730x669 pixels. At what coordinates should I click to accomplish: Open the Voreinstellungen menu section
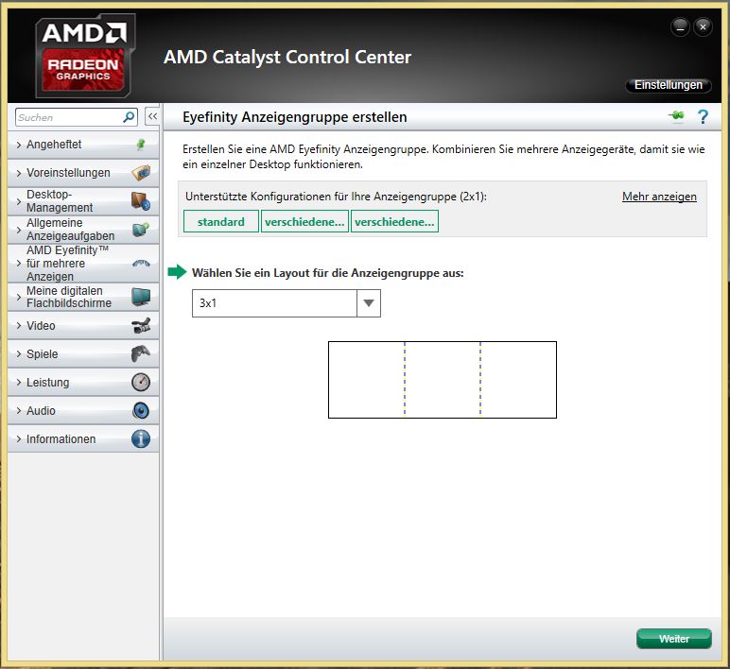(83, 173)
